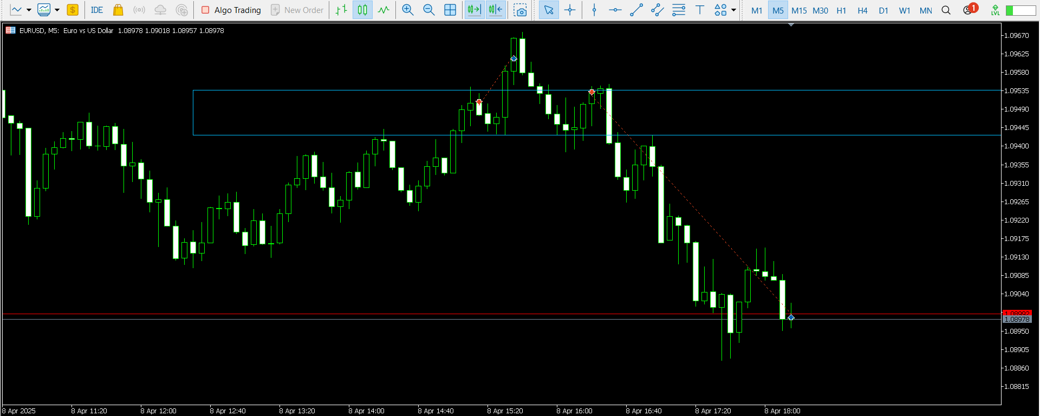Toggle the chart shift option
Image resolution: width=1040 pixels, height=416 pixels.
[495, 10]
